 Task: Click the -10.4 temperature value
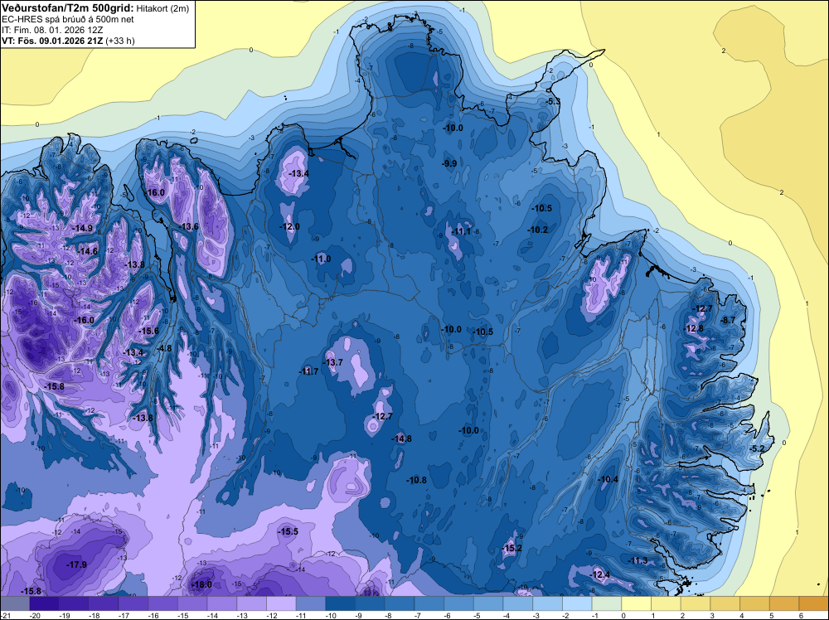click(608, 479)
